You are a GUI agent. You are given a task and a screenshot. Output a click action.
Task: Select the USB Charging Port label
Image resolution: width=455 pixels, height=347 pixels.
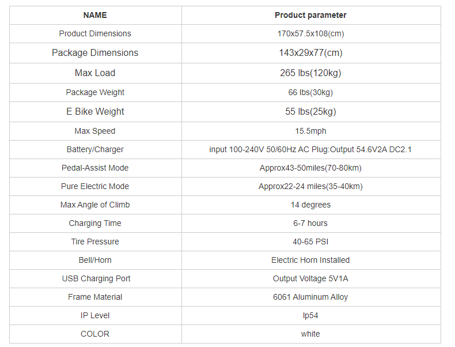pos(96,278)
